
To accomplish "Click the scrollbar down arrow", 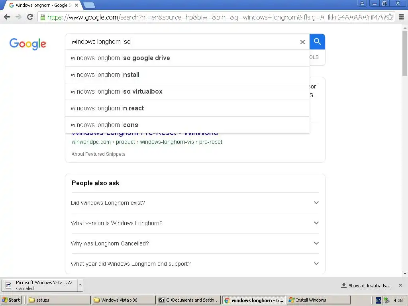I will 405,274.
